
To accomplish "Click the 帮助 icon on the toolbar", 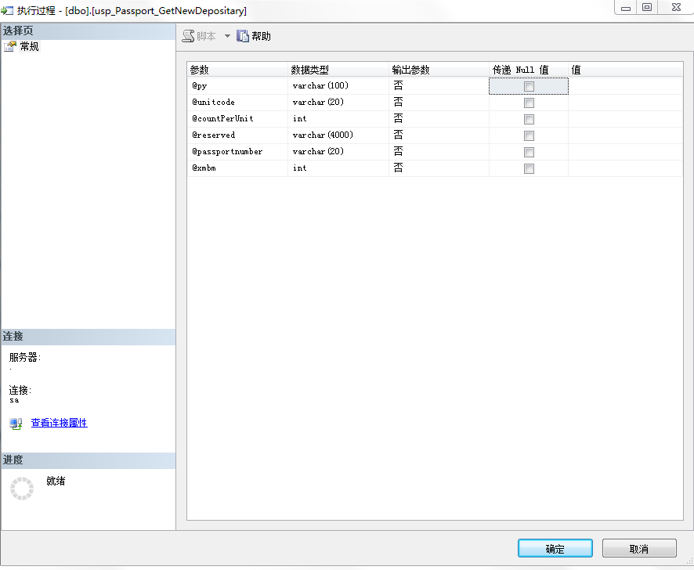I will tap(241, 35).
